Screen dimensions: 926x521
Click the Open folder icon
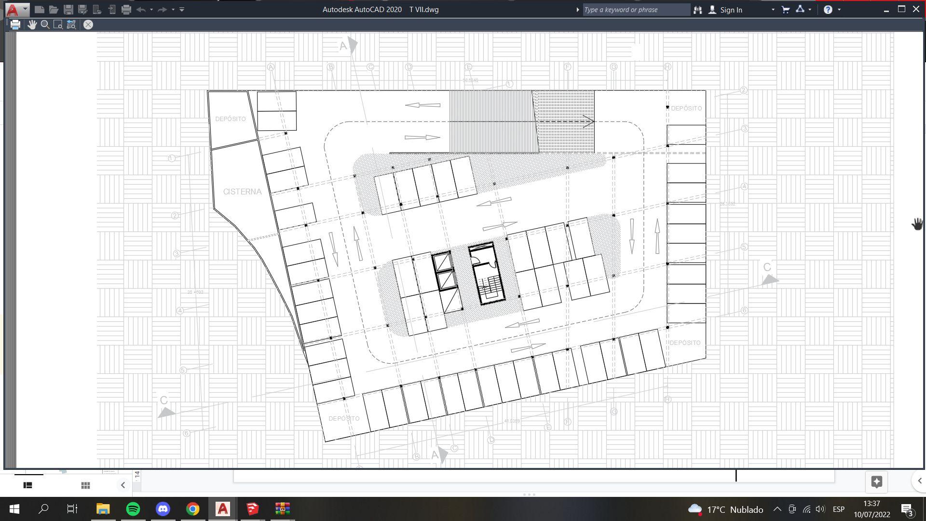click(x=54, y=9)
